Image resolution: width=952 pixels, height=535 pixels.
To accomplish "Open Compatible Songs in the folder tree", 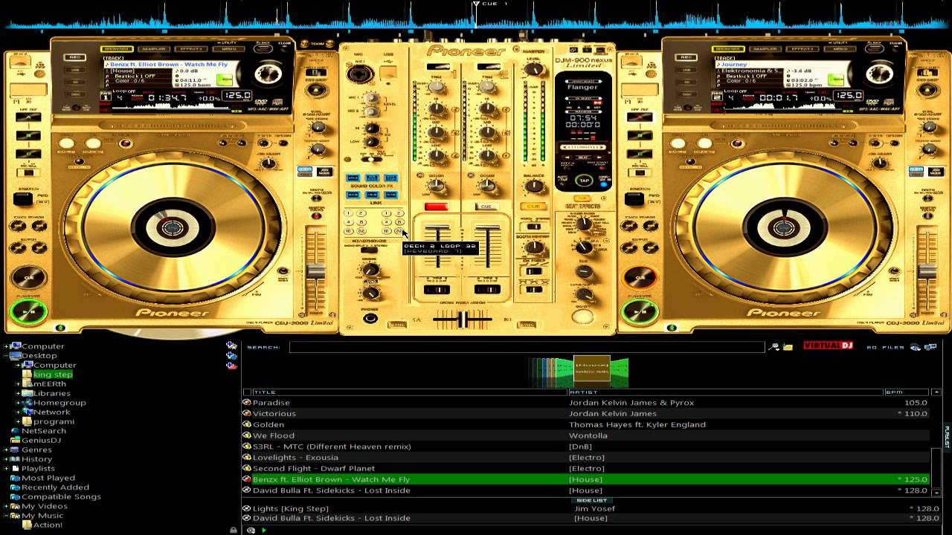I will pyautogui.click(x=61, y=496).
